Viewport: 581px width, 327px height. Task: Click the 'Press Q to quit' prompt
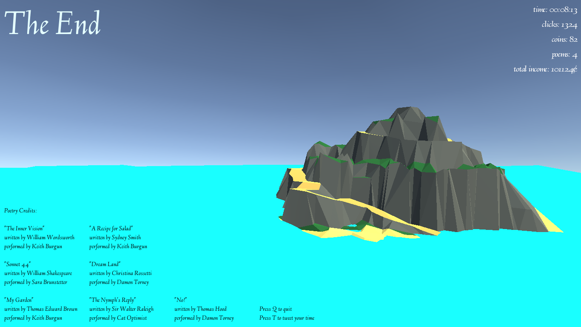point(276,309)
